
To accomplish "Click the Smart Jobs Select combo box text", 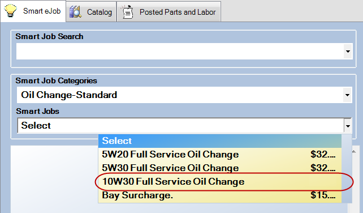I will [36, 126].
